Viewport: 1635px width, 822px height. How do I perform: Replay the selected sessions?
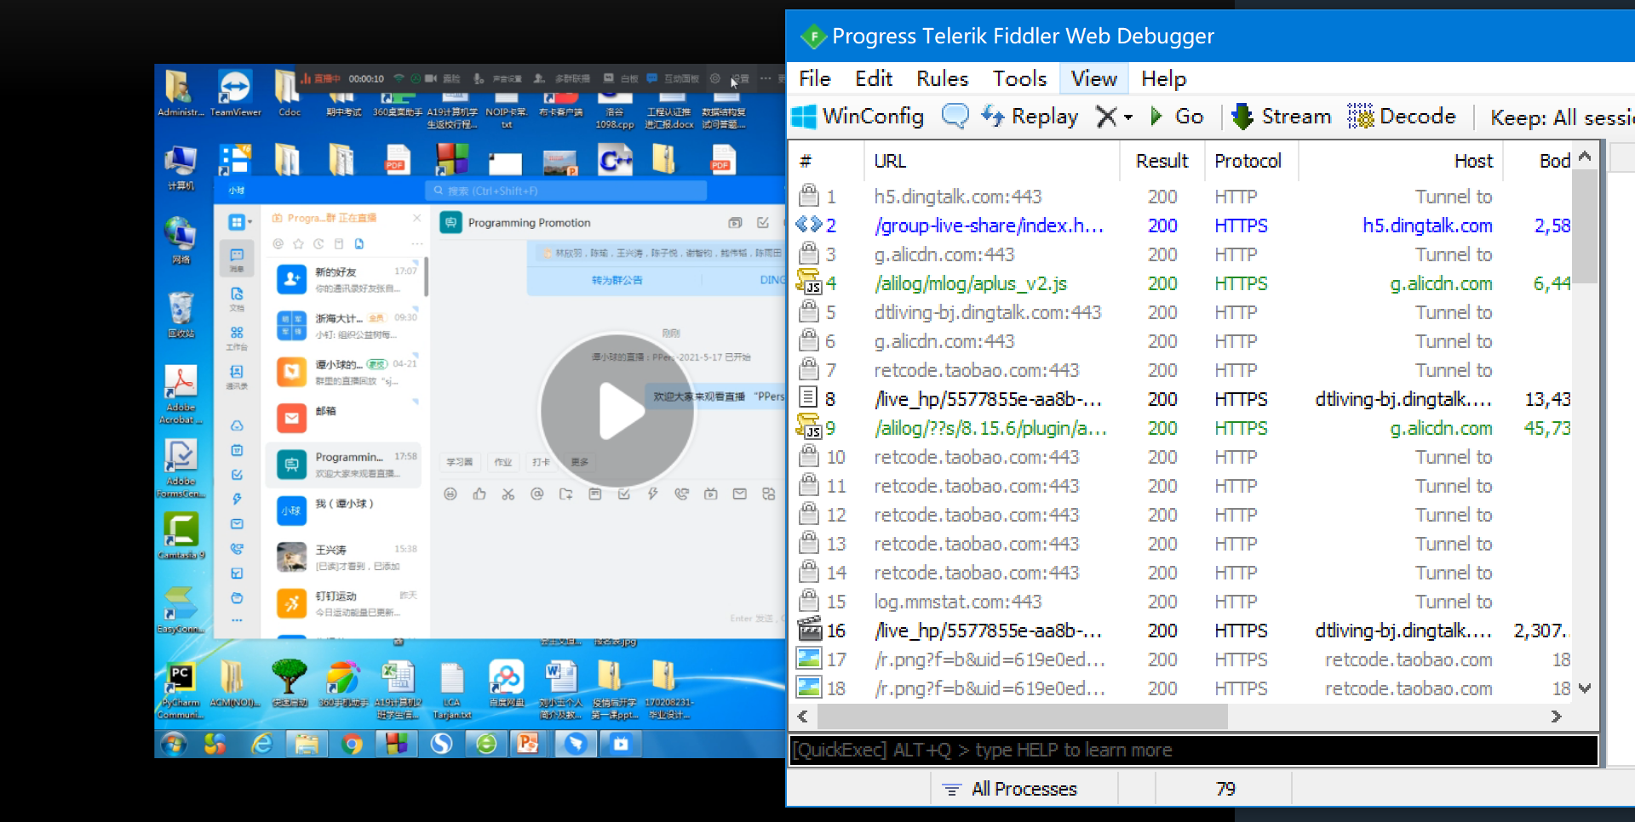point(1030,117)
